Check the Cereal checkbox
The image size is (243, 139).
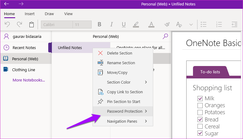[x=200, y=126]
